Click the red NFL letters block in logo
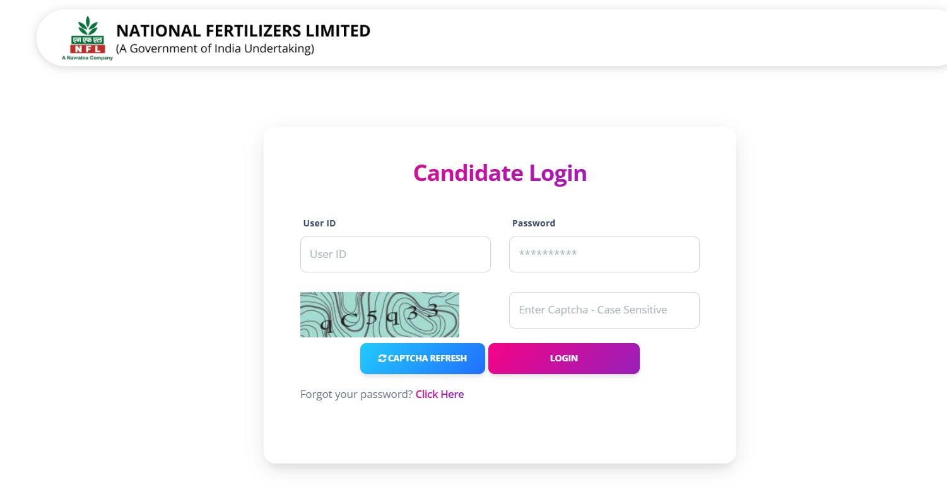Image resolution: width=947 pixels, height=502 pixels. pyautogui.click(x=88, y=49)
